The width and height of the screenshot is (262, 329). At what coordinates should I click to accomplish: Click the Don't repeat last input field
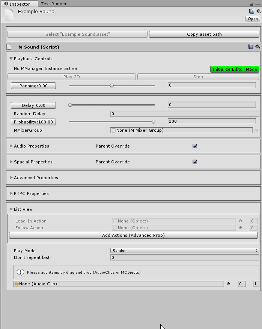185,257
